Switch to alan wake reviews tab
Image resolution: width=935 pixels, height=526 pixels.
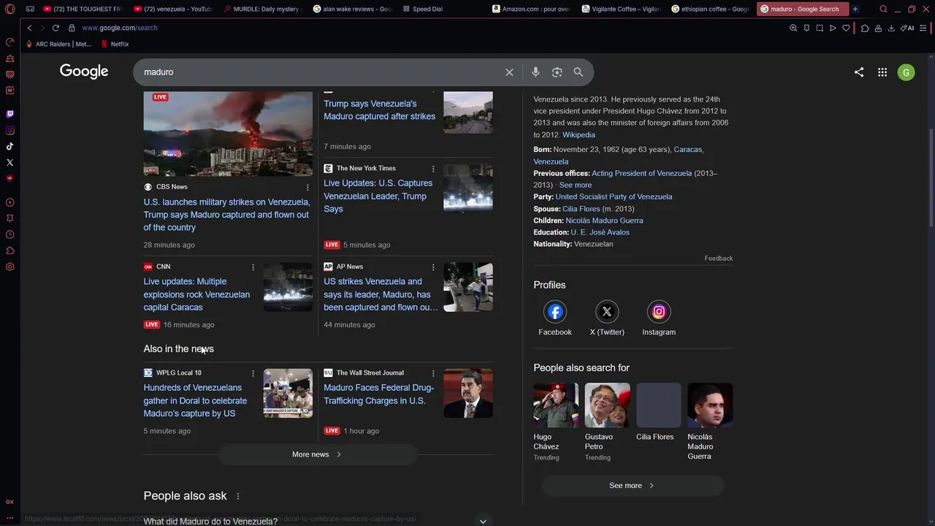click(x=353, y=9)
